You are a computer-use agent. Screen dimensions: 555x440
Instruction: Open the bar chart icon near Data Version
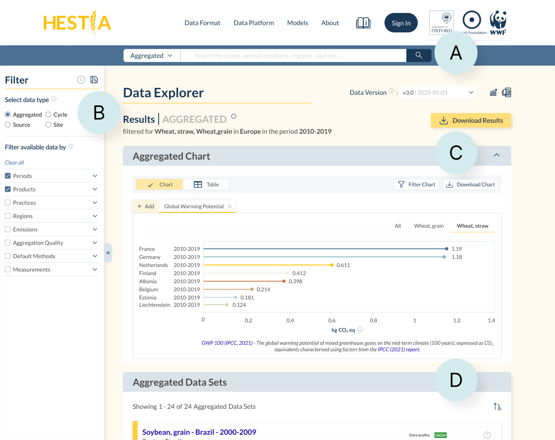click(x=493, y=92)
